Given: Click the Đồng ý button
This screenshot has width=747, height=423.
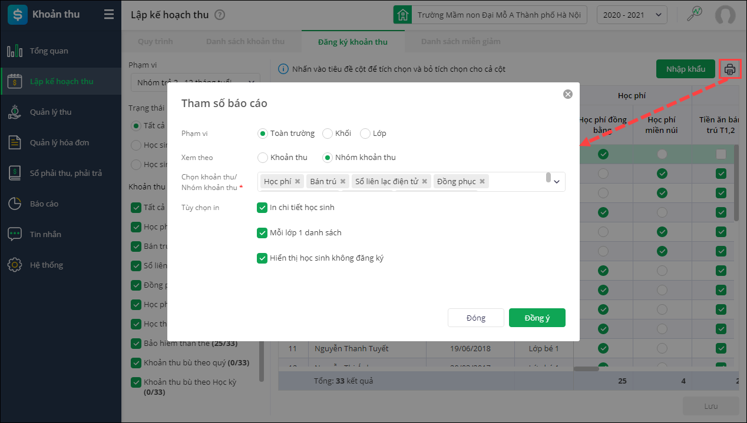Looking at the screenshot, I should (x=537, y=318).
